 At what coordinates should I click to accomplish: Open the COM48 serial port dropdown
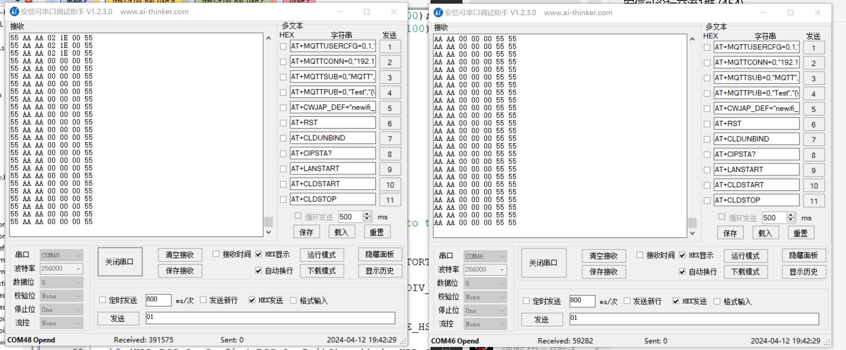pos(61,255)
